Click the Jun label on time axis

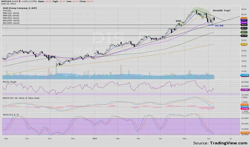pyautogui.click(x=208, y=138)
